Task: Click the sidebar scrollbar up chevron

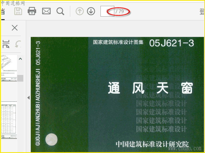Action: point(20,59)
